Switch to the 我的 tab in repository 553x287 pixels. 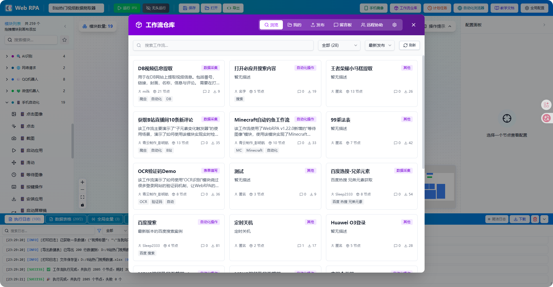[294, 25]
